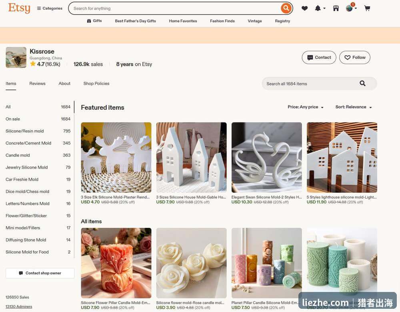400x312 pixels.
Task: Click 126.9k sales text
Action: tap(88, 64)
